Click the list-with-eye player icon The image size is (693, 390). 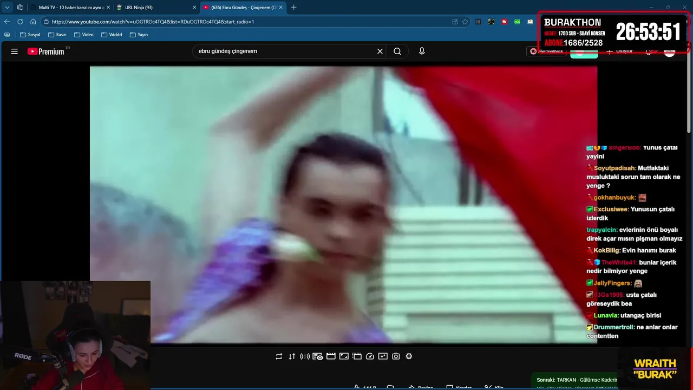(x=318, y=356)
